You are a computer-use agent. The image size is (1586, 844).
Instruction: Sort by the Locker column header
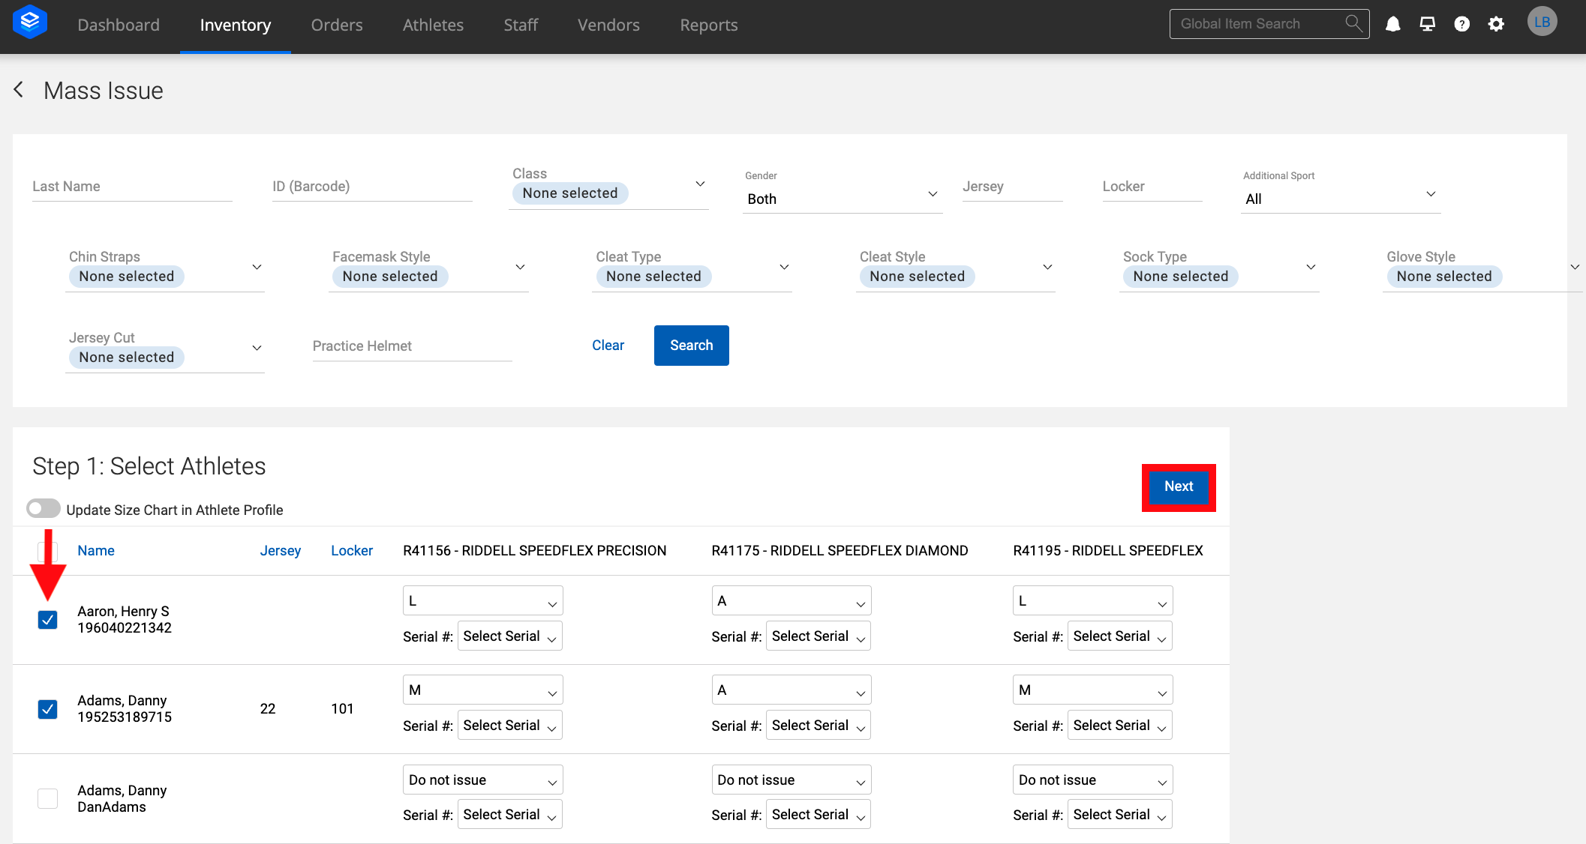(x=352, y=551)
